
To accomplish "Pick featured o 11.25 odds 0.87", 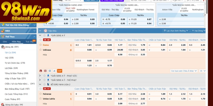I will (140, 19).
